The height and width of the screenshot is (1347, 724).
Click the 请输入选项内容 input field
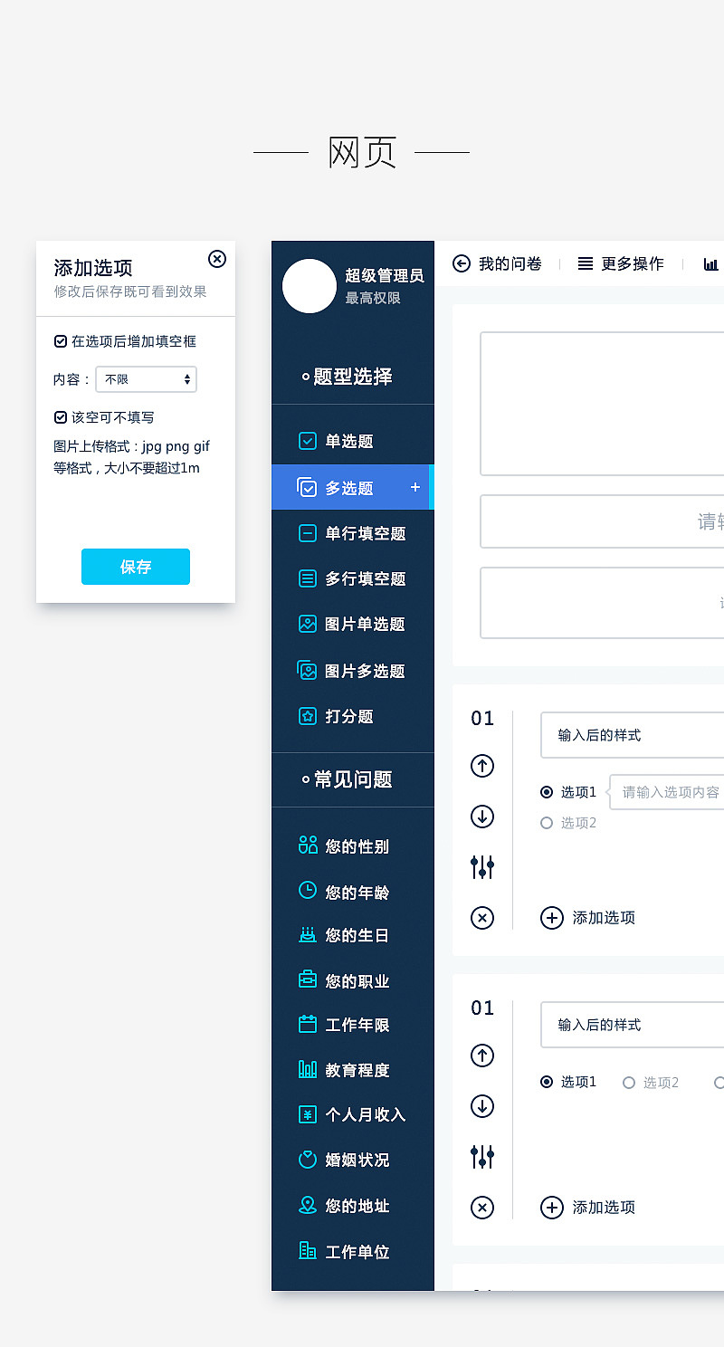(667, 792)
